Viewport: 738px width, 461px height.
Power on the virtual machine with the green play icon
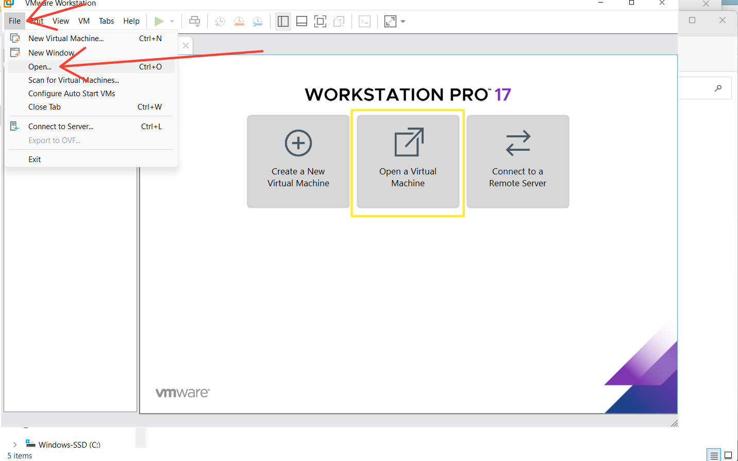tap(159, 21)
